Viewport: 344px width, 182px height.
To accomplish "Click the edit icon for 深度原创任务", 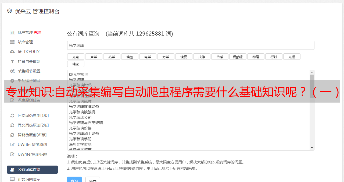I will (x=12, y=100).
